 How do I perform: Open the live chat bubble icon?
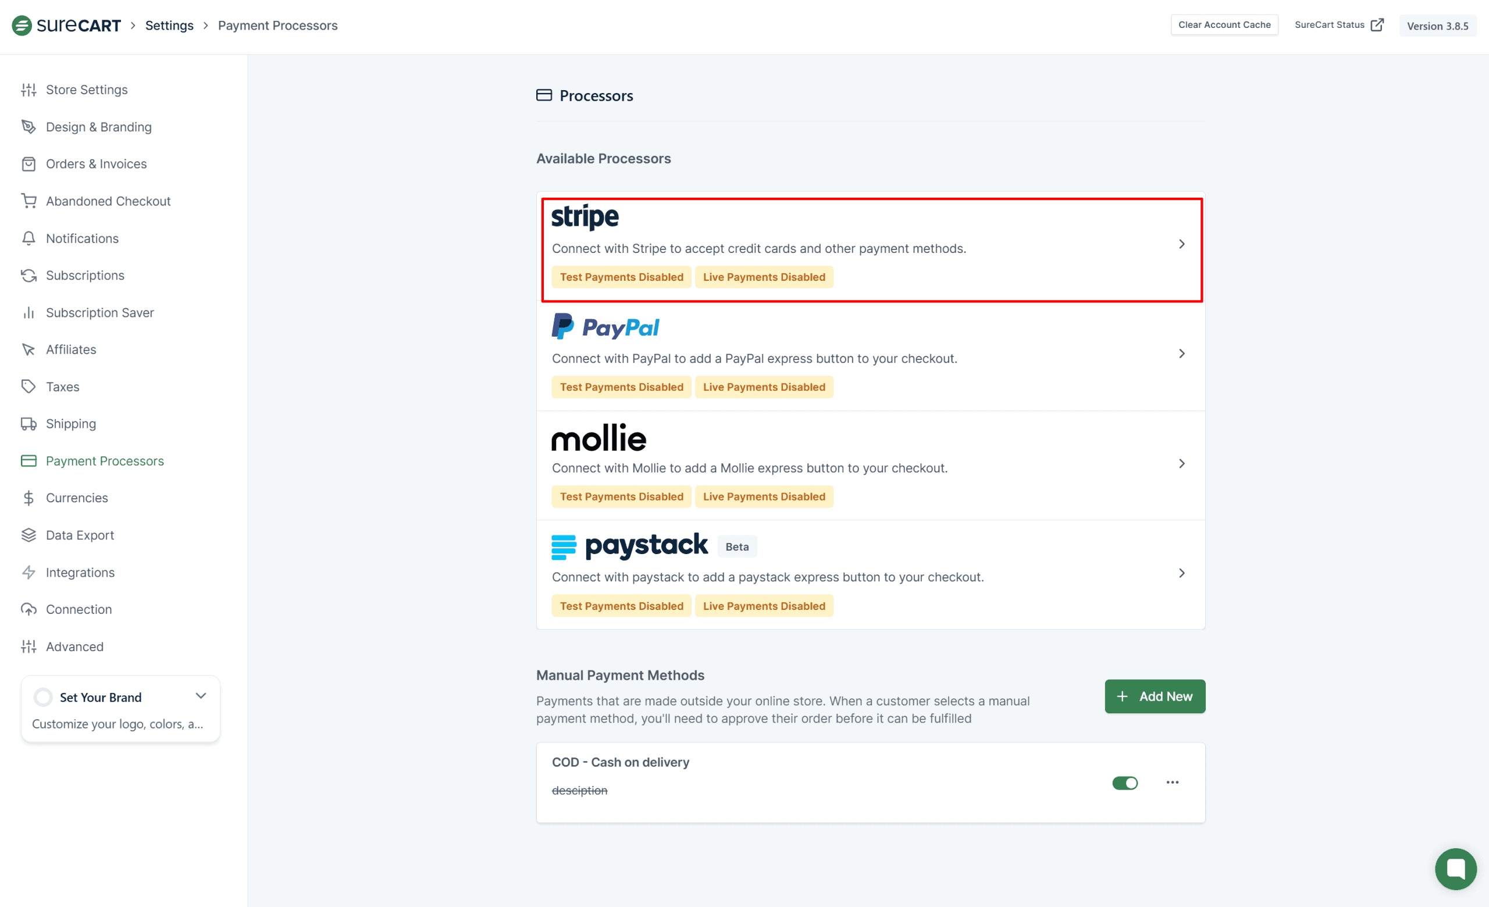(1455, 869)
